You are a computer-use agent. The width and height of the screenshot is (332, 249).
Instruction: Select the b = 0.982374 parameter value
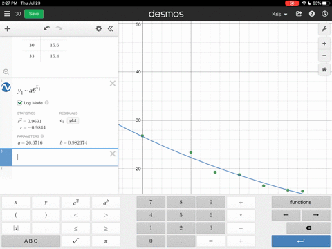(x=73, y=143)
